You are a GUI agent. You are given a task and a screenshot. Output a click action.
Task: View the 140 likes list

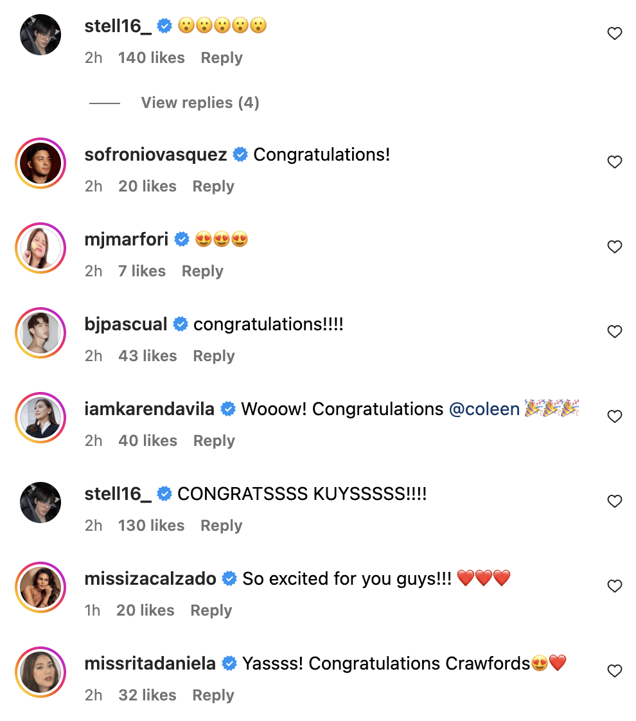(x=151, y=58)
